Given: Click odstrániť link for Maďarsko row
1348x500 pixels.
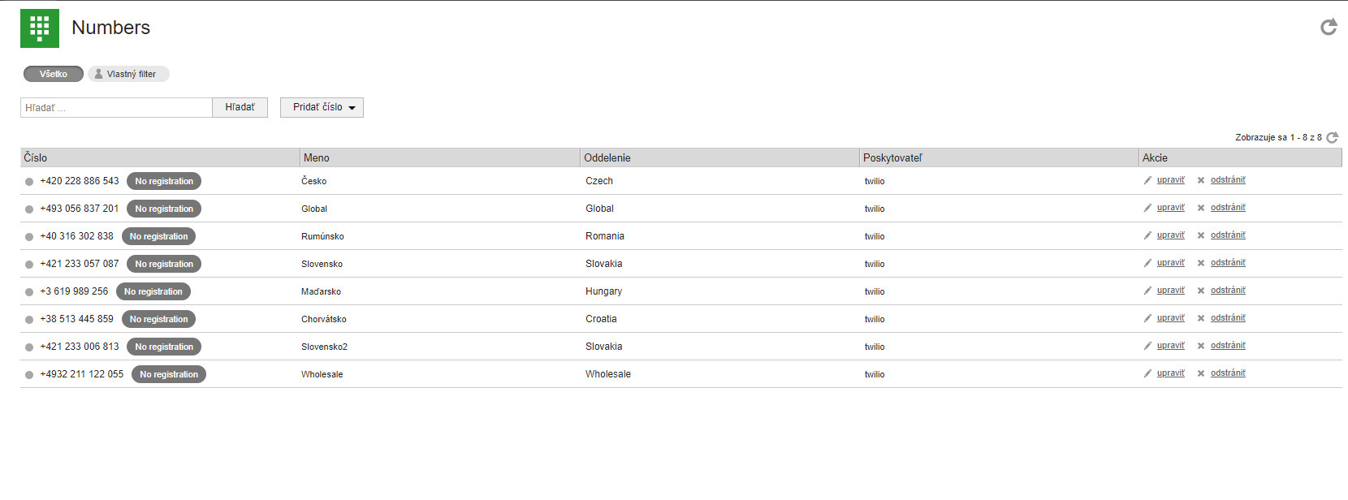Looking at the screenshot, I should pos(1227,291).
